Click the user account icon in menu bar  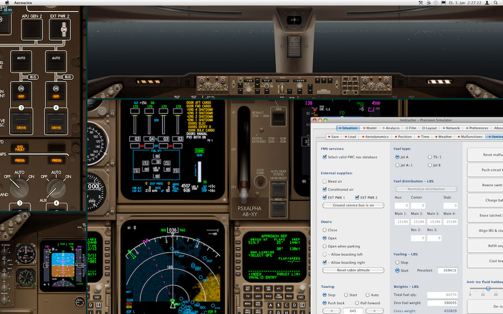tap(487, 3)
